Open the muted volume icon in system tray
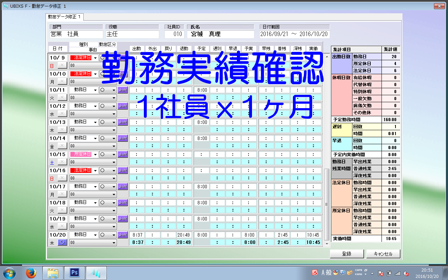Image resolution: width=448 pixels, height=280 pixels. tap(406, 273)
